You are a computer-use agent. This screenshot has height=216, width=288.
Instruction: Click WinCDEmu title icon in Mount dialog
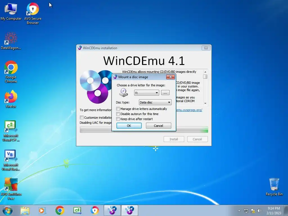[x=115, y=77]
